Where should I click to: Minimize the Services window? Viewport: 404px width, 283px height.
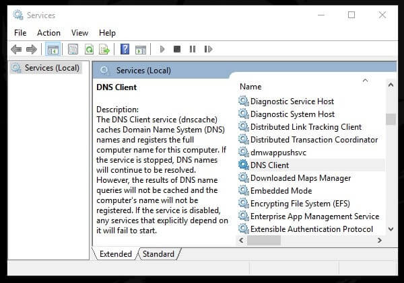[321, 15]
